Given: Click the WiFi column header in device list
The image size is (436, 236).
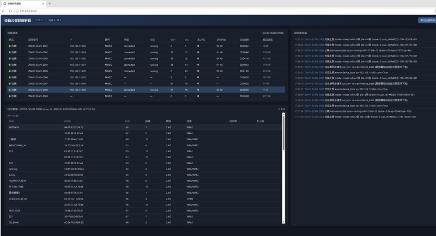Looking at the screenshot, I should point(173,40).
